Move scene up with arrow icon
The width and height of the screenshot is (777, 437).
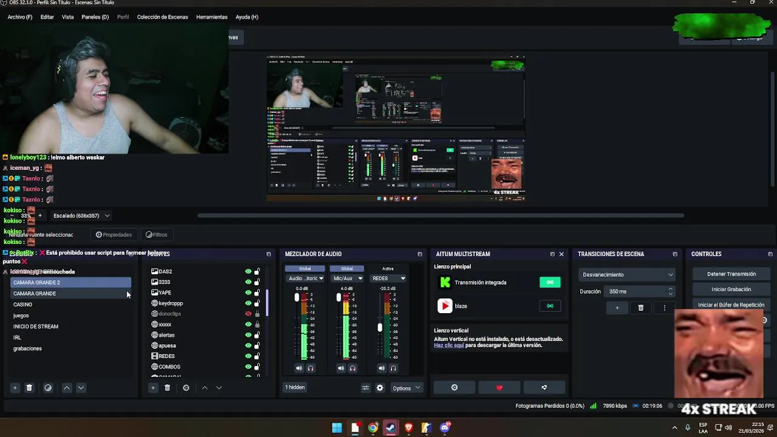(67, 388)
